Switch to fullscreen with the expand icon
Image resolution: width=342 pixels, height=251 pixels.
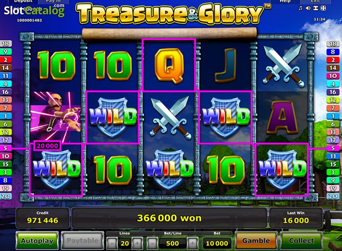point(324,8)
